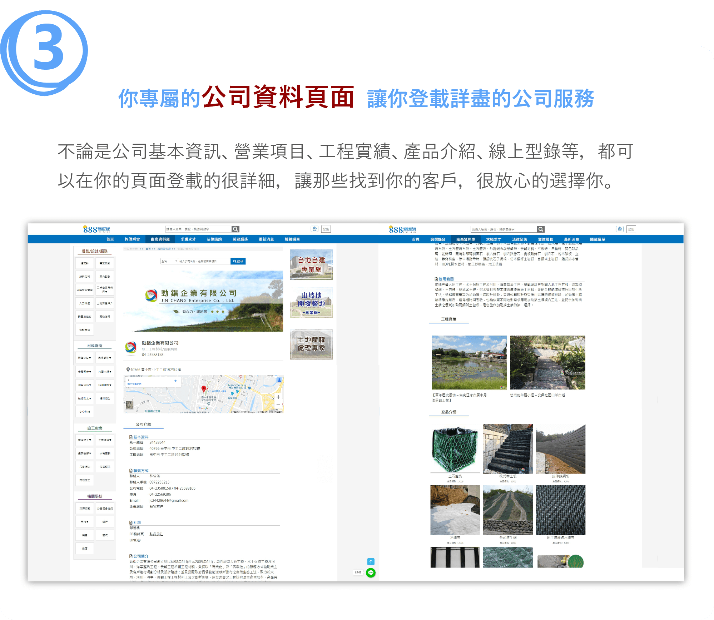Screen dimensions: 714x620
Task: Click the document icon beside 社群
Action: (131, 522)
